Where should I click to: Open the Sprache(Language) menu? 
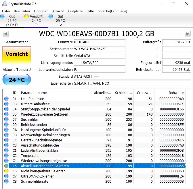pyautogui.click(x=112, y=11)
